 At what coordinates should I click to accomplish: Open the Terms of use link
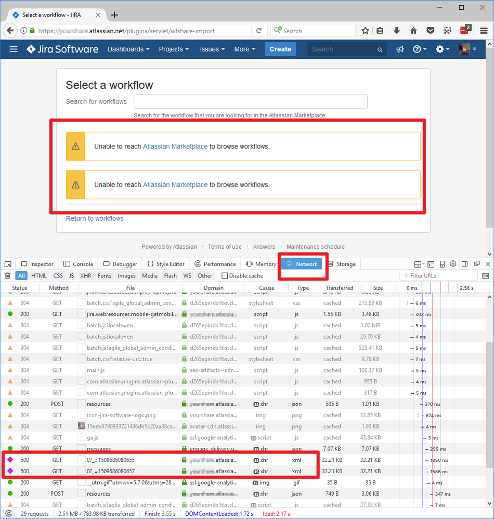click(x=225, y=247)
